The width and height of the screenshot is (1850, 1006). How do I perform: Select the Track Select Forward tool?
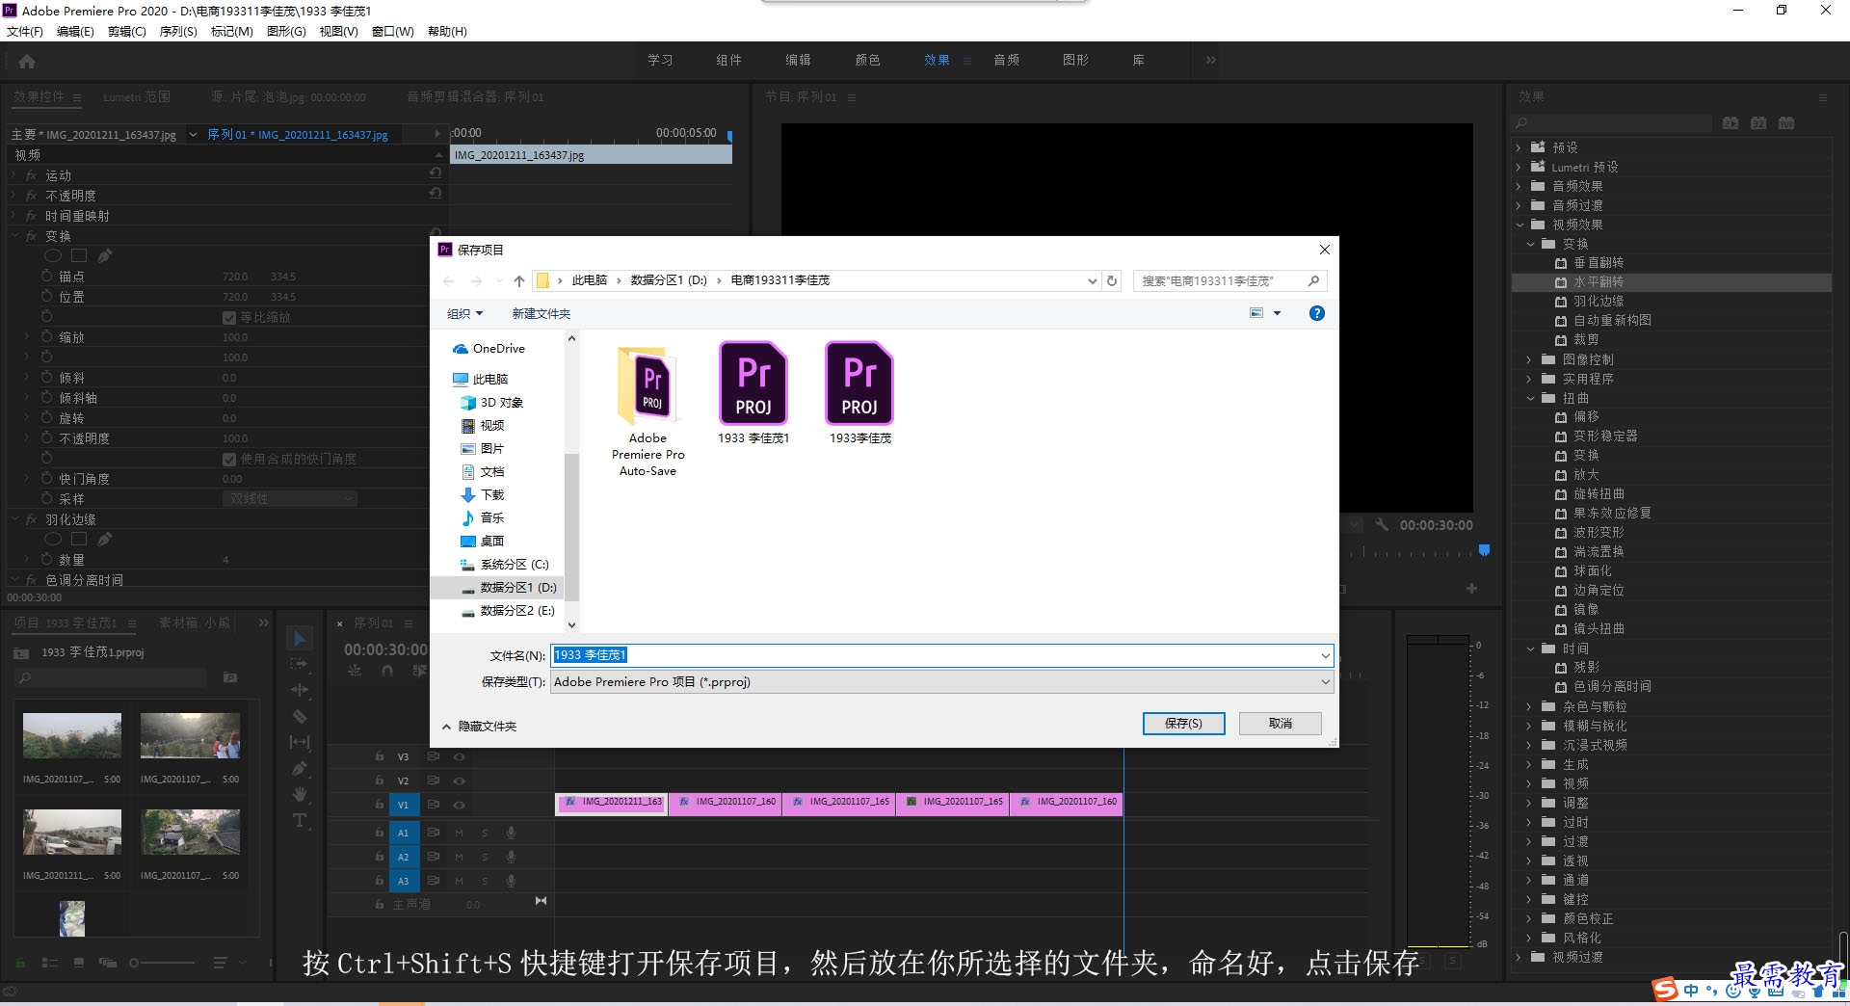point(300,664)
